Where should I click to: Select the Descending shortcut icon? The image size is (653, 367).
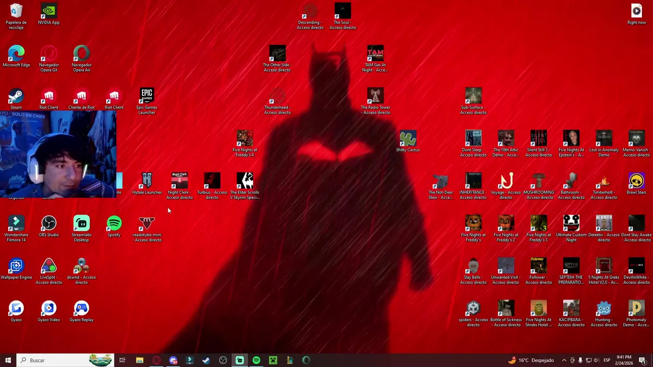coord(310,16)
